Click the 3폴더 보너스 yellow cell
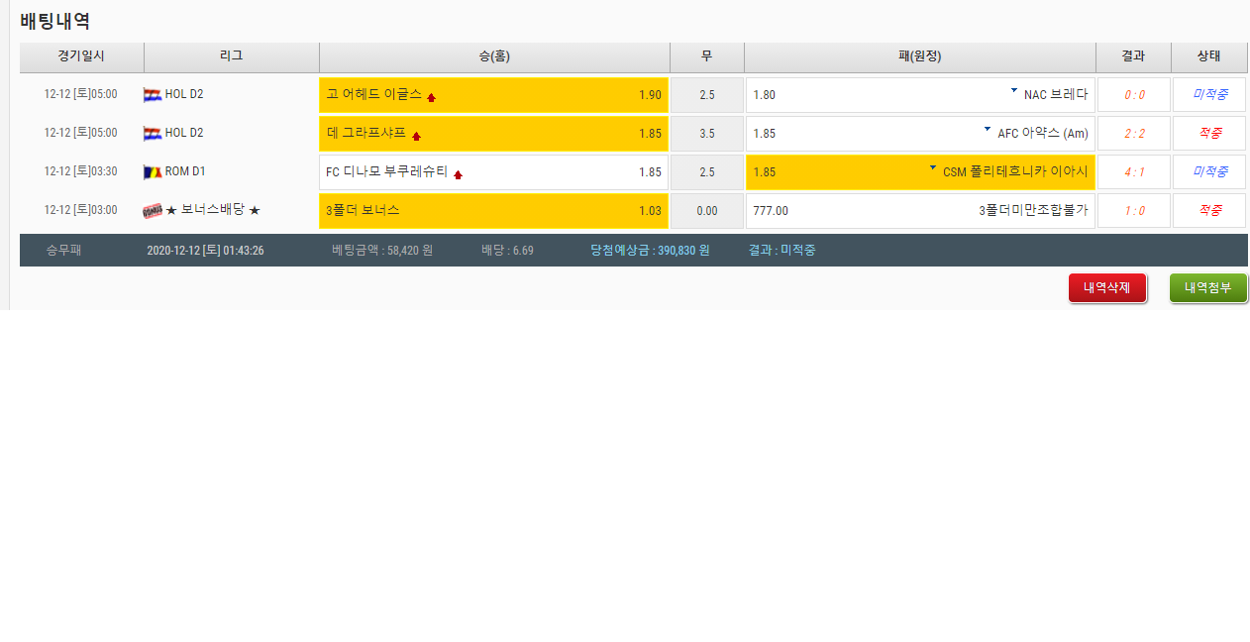The width and height of the screenshot is (1250, 642). 493,211
